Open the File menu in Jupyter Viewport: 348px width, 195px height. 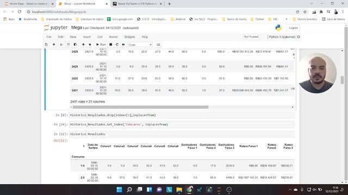point(49,37)
